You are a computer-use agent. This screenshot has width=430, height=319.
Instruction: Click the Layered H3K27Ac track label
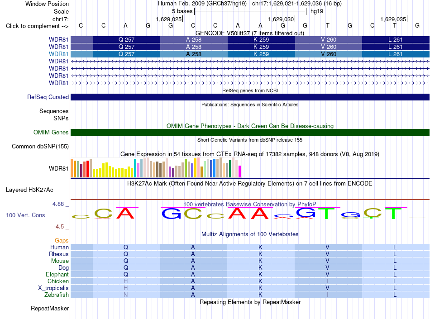[29, 190]
